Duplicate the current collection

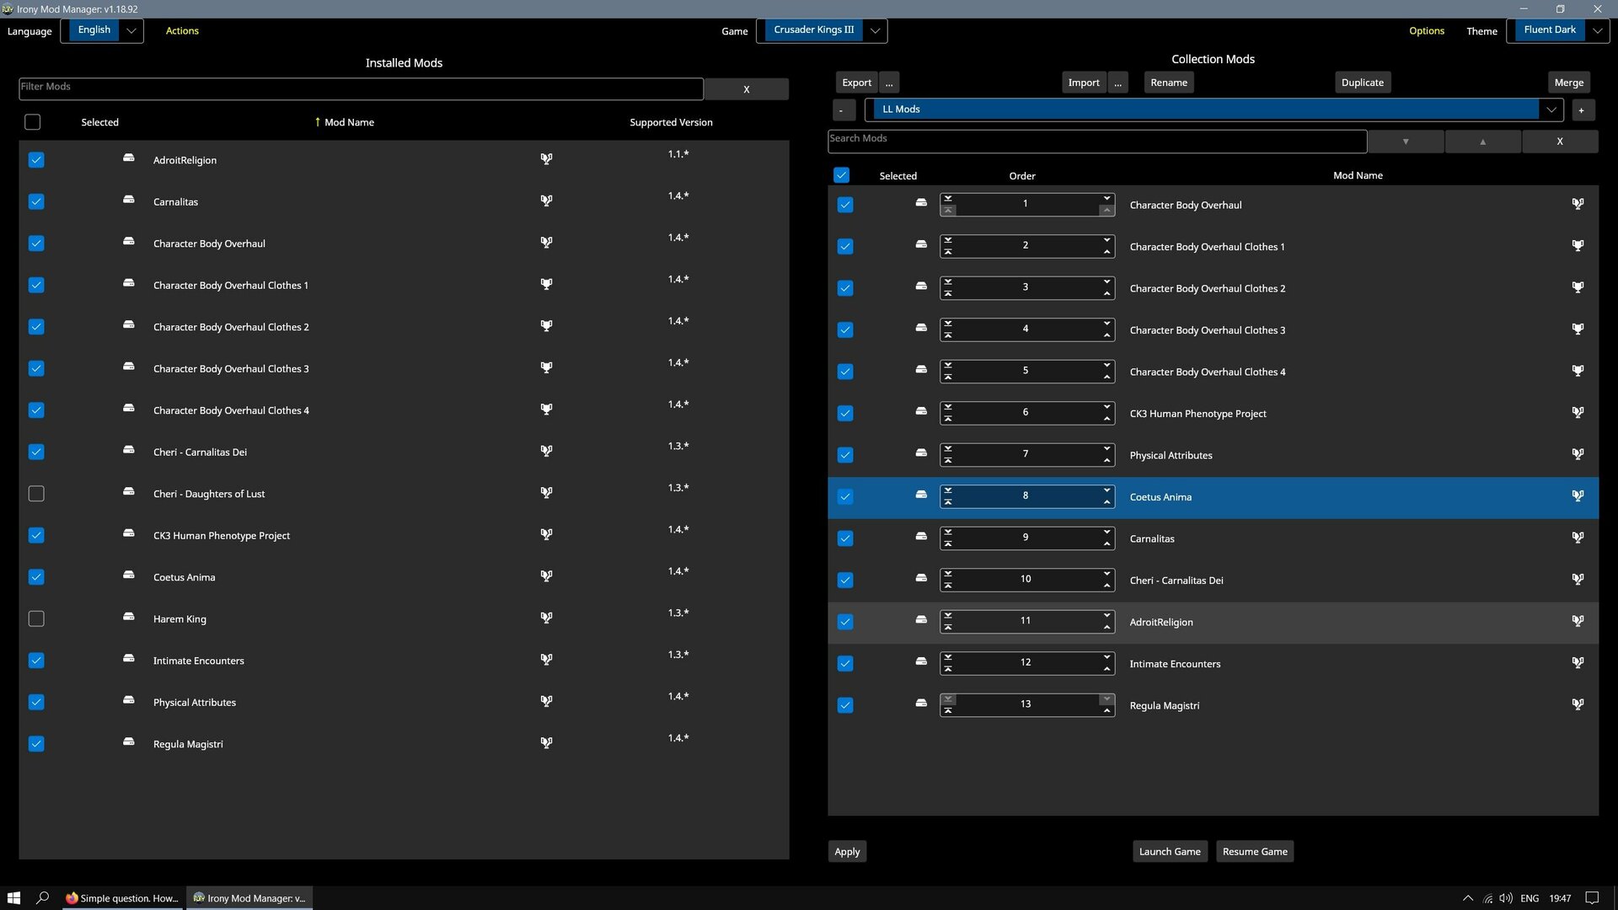pos(1362,83)
